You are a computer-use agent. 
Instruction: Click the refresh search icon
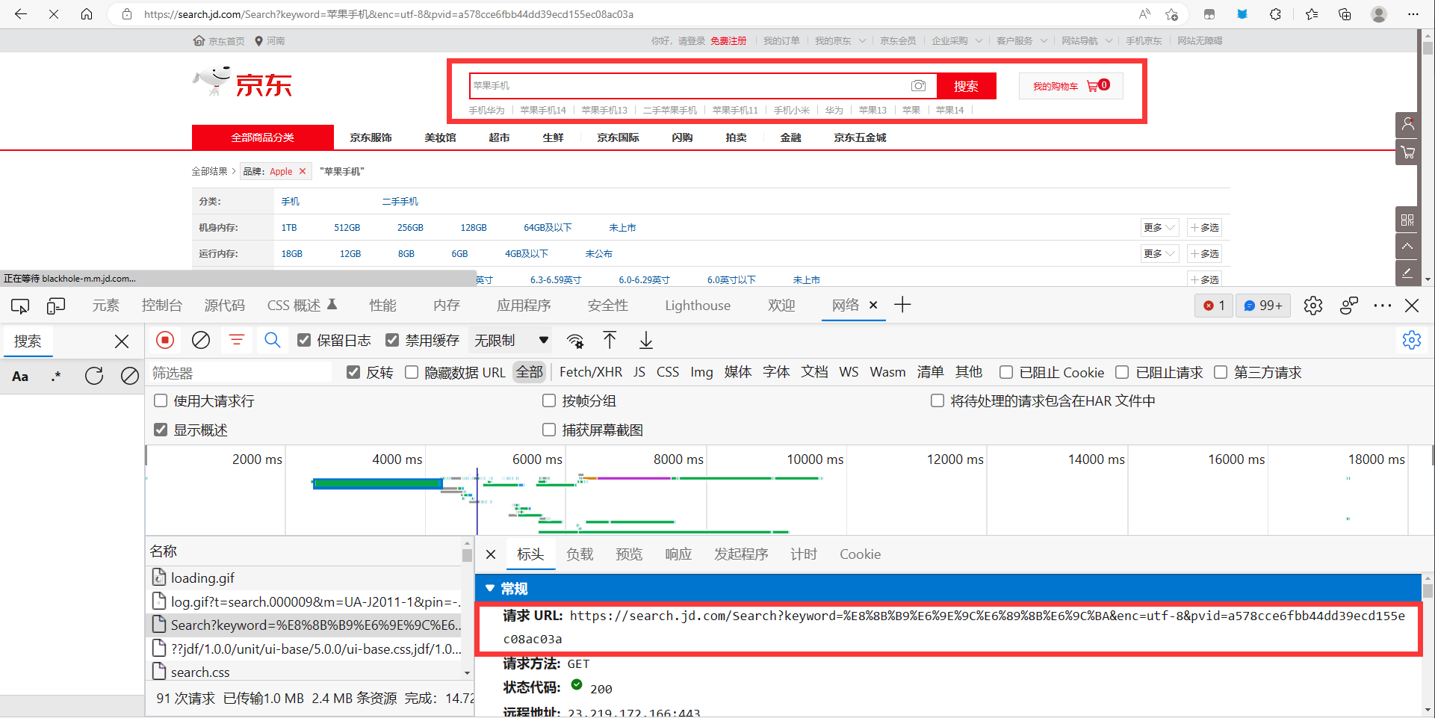94,376
